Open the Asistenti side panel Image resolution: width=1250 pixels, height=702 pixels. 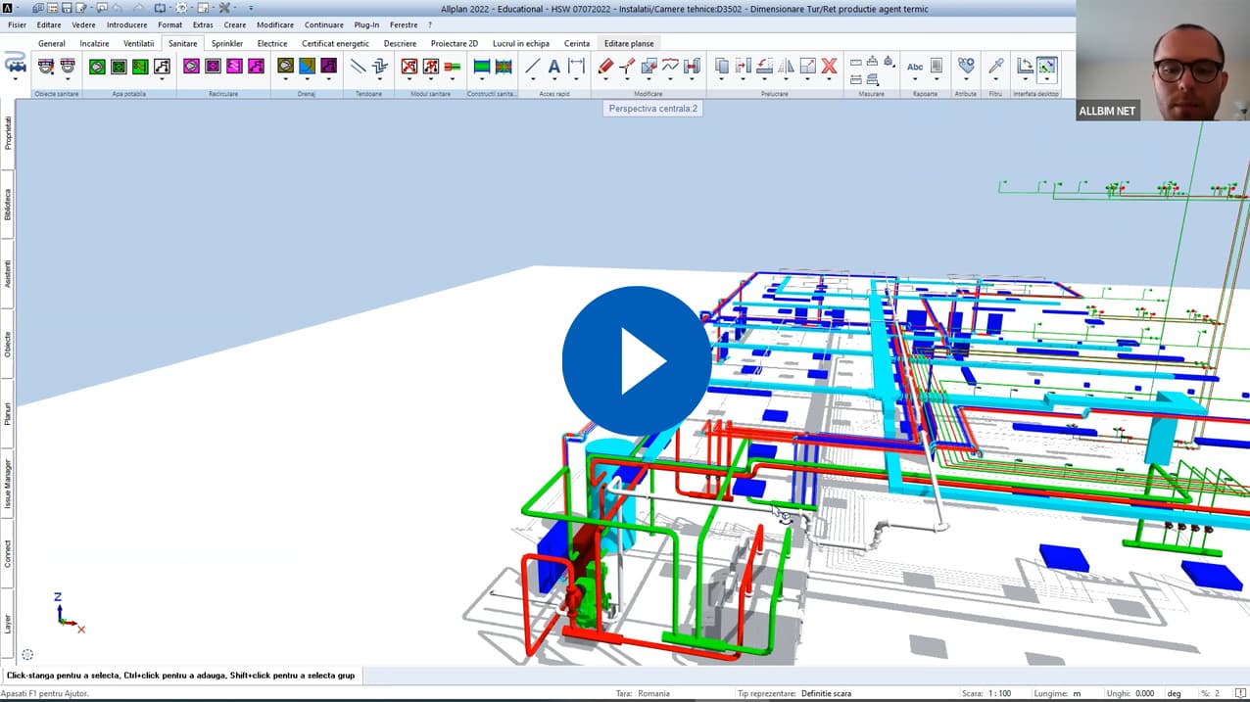point(8,273)
